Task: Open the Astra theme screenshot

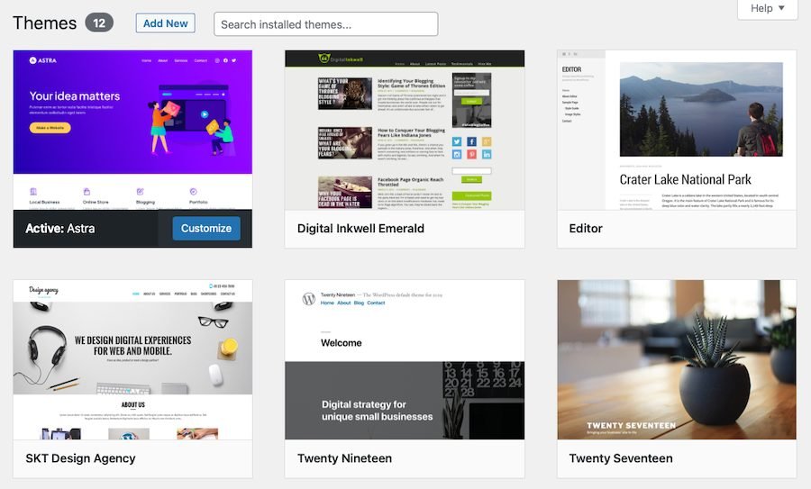Action: pos(133,130)
